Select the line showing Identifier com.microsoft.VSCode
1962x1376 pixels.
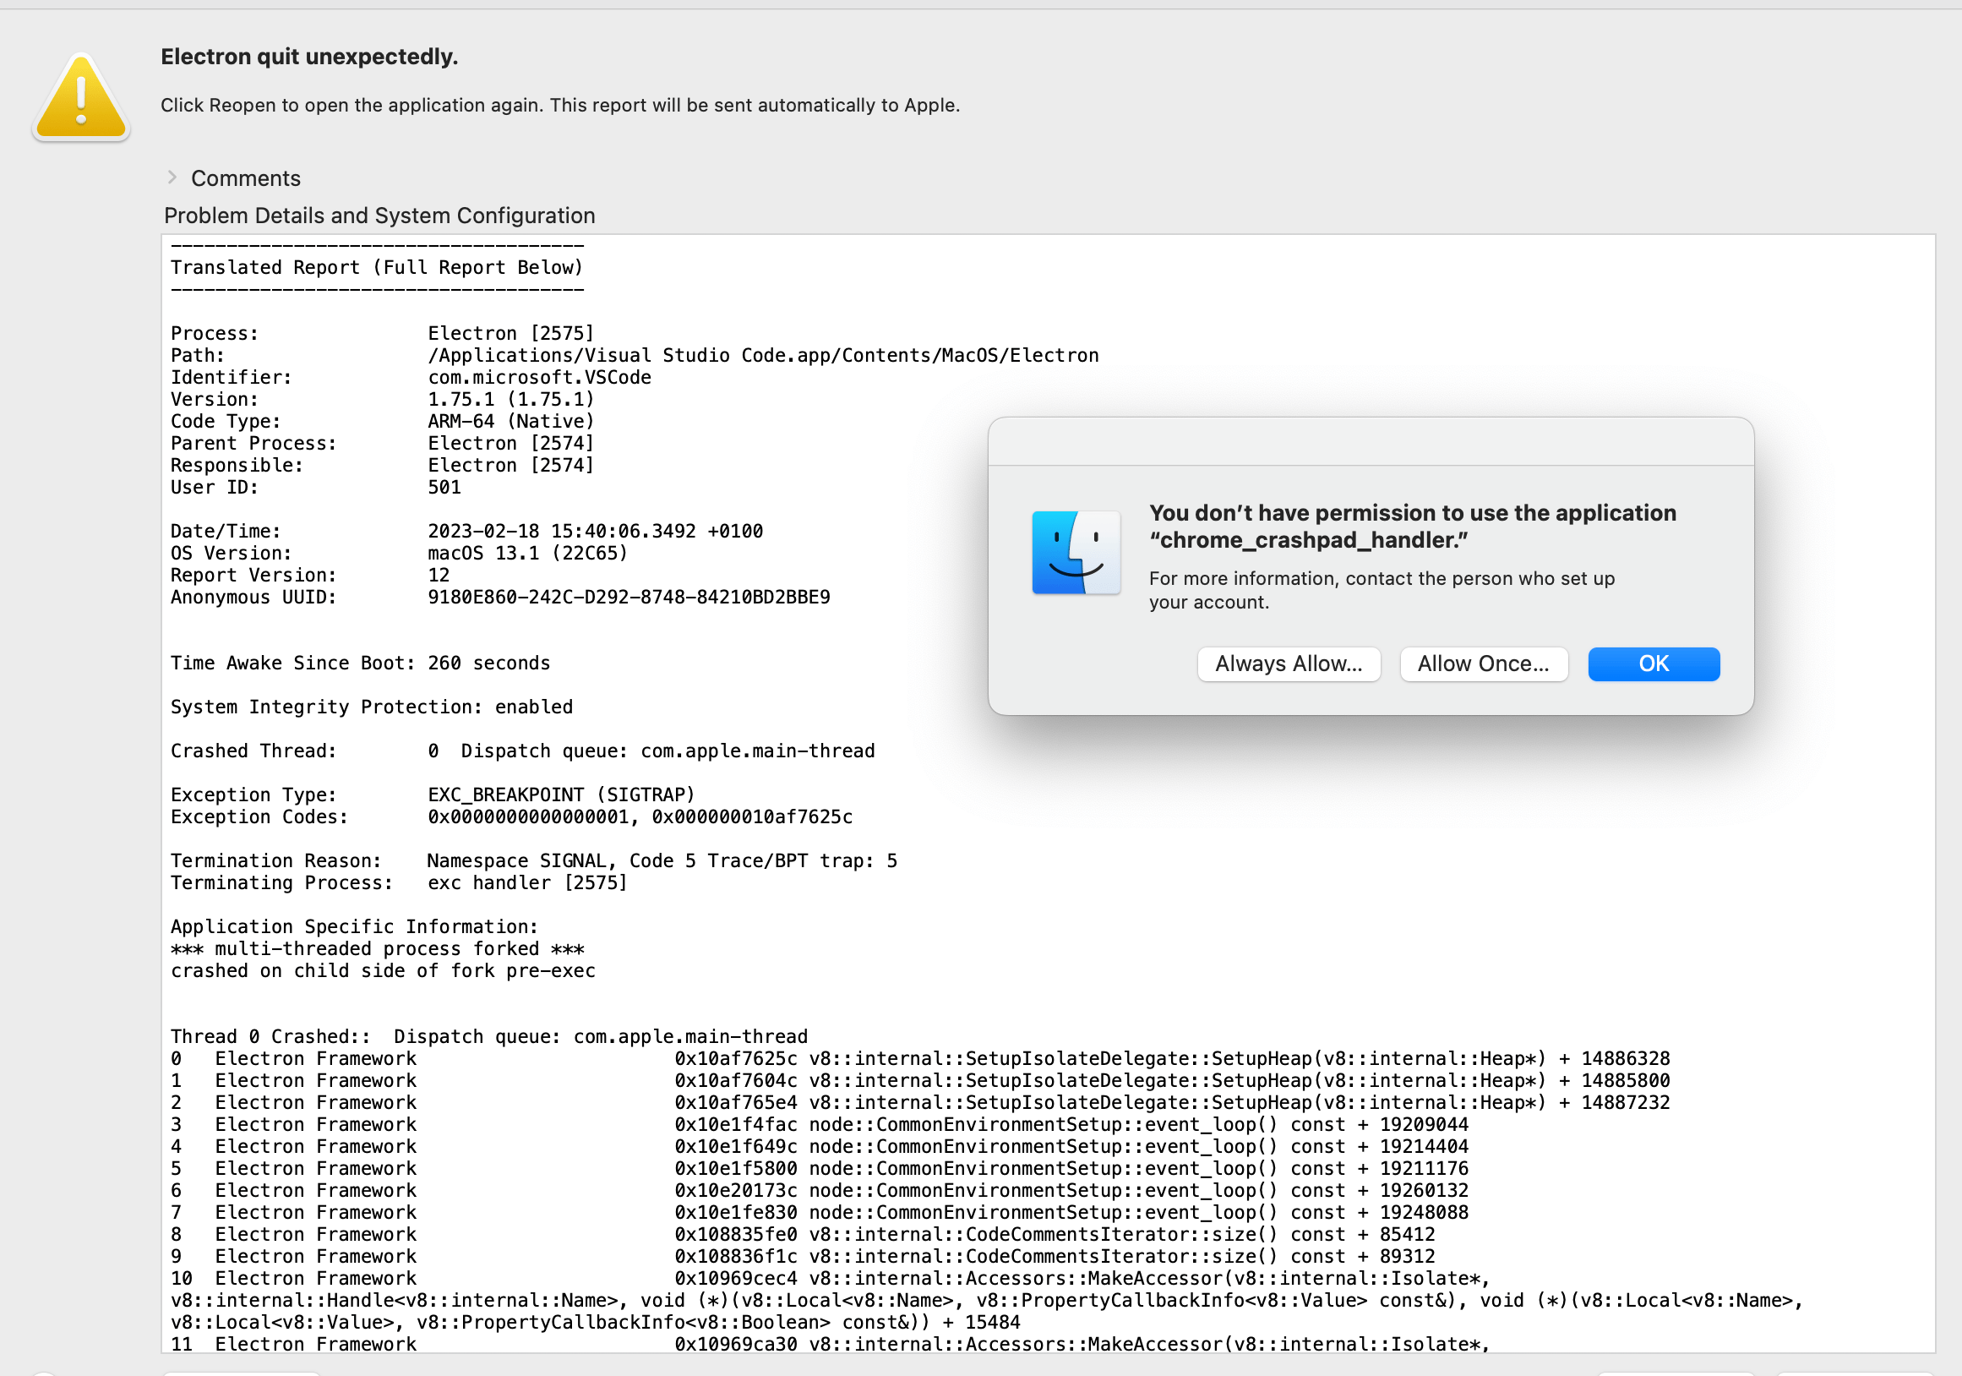tap(410, 376)
